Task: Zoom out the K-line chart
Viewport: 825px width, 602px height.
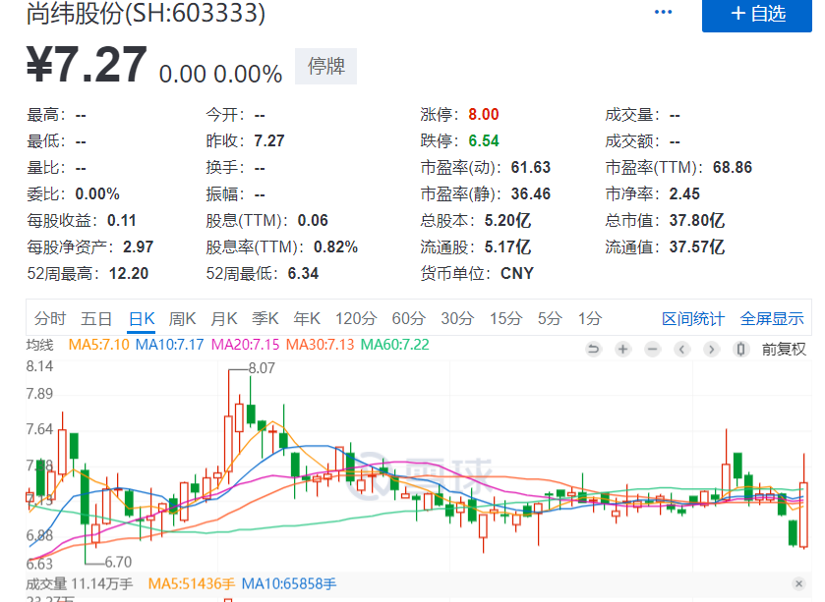Action: (652, 349)
